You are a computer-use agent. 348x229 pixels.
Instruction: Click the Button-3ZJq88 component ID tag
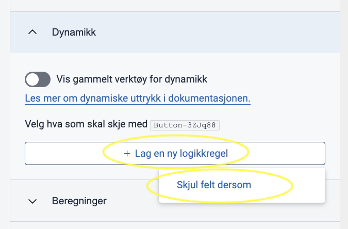(185, 125)
